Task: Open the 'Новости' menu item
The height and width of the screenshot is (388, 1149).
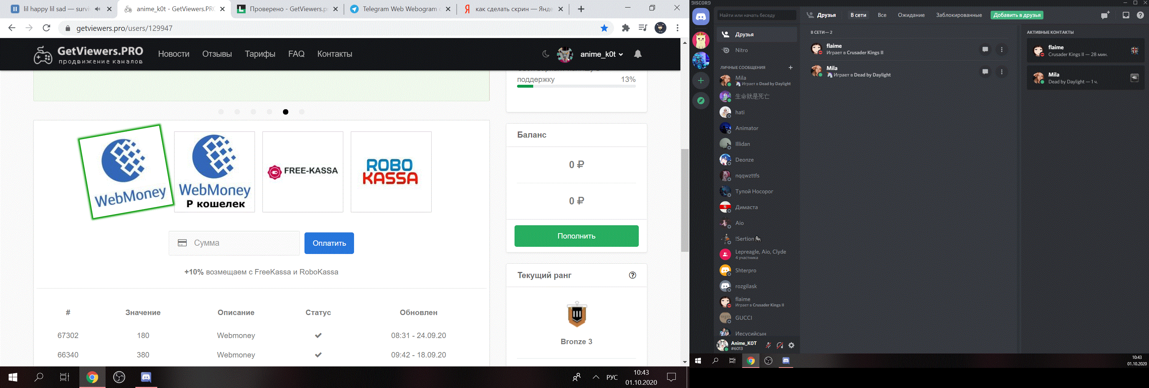Action: [173, 54]
